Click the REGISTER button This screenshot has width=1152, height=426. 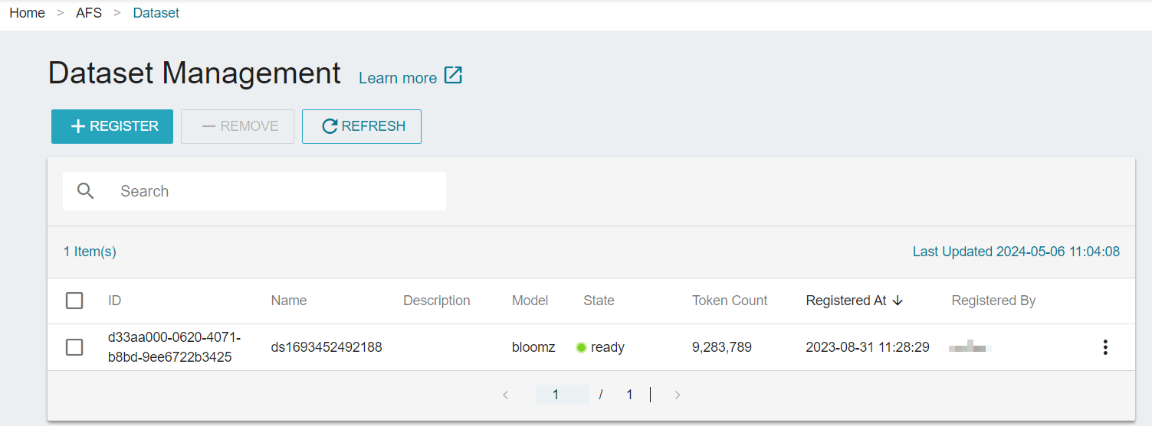(x=112, y=126)
